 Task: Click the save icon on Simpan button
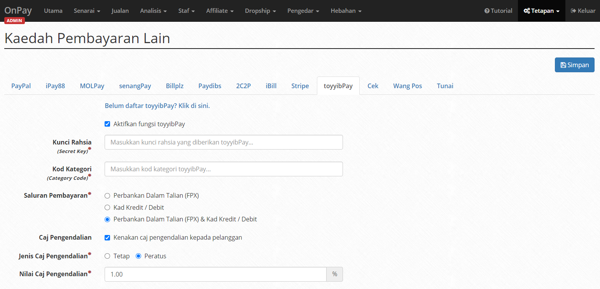click(x=564, y=65)
